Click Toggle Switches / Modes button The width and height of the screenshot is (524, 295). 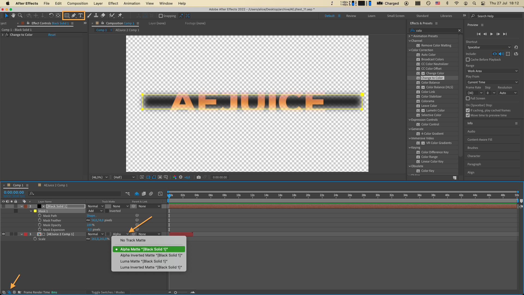pos(108,292)
